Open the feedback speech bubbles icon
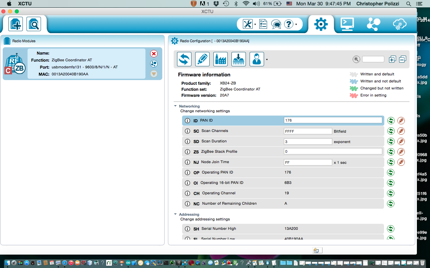 click(x=276, y=24)
